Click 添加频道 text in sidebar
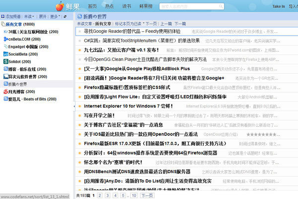298x199 pixels. 13,16
